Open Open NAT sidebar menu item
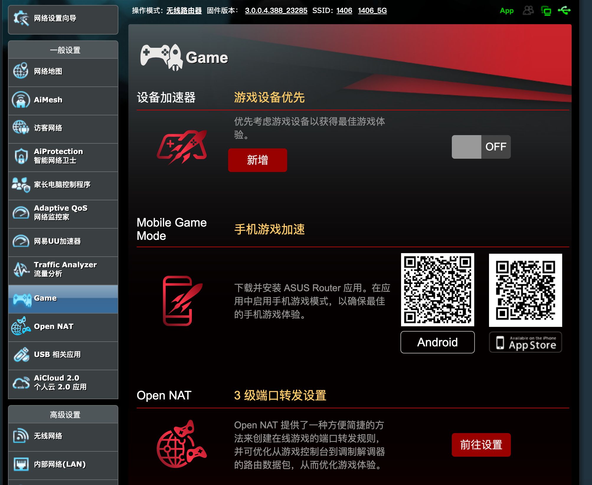This screenshot has height=485, width=592. click(x=63, y=327)
